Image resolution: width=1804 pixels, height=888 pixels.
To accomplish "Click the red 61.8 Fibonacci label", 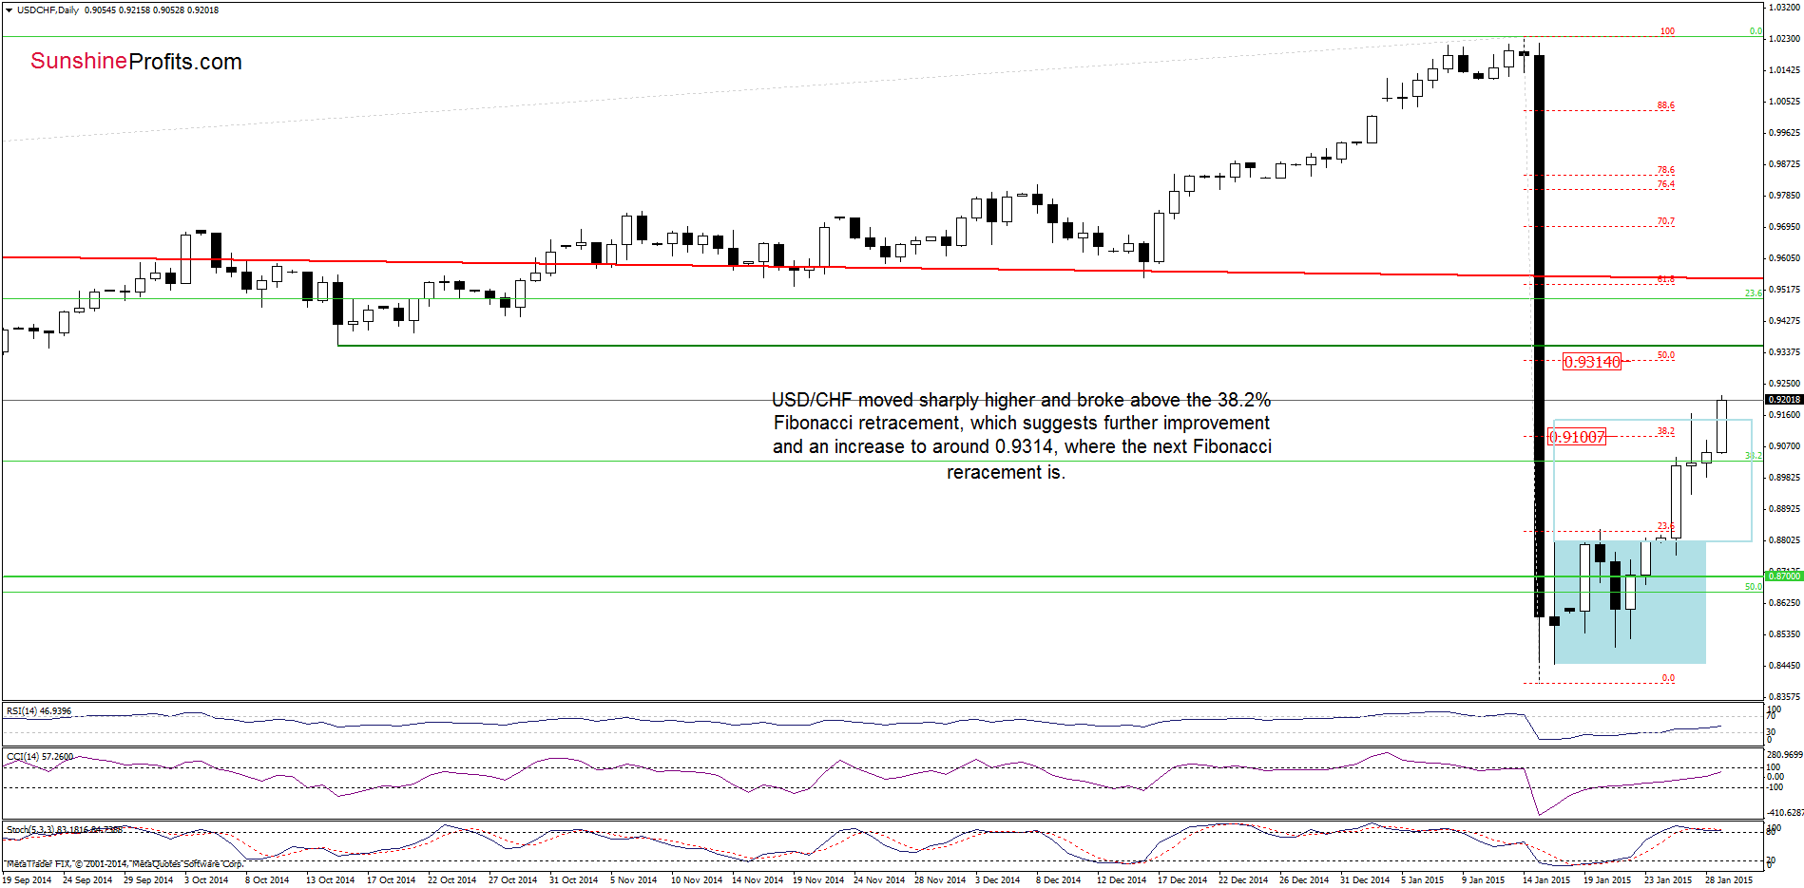I will [1665, 279].
